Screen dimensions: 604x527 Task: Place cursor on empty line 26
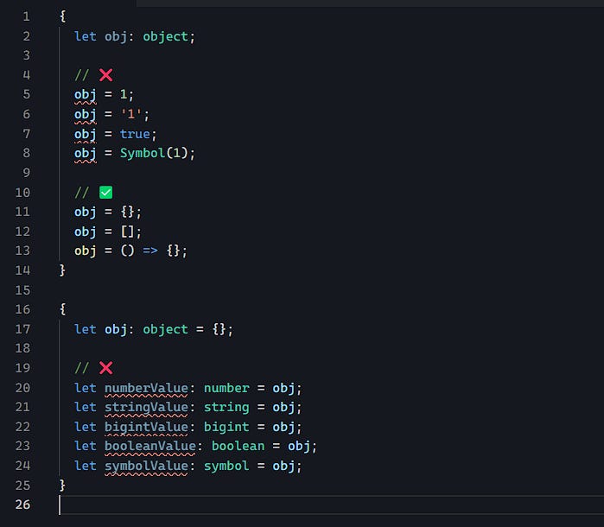point(331,505)
